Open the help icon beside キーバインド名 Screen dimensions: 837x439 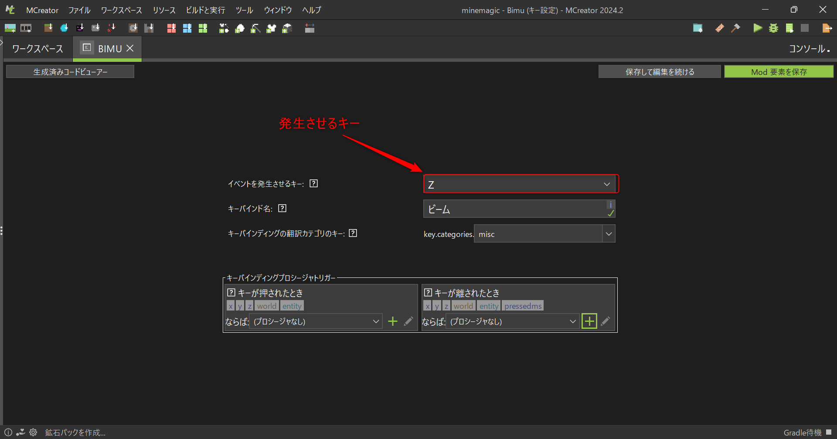pyautogui.click(x=282, y=208)
